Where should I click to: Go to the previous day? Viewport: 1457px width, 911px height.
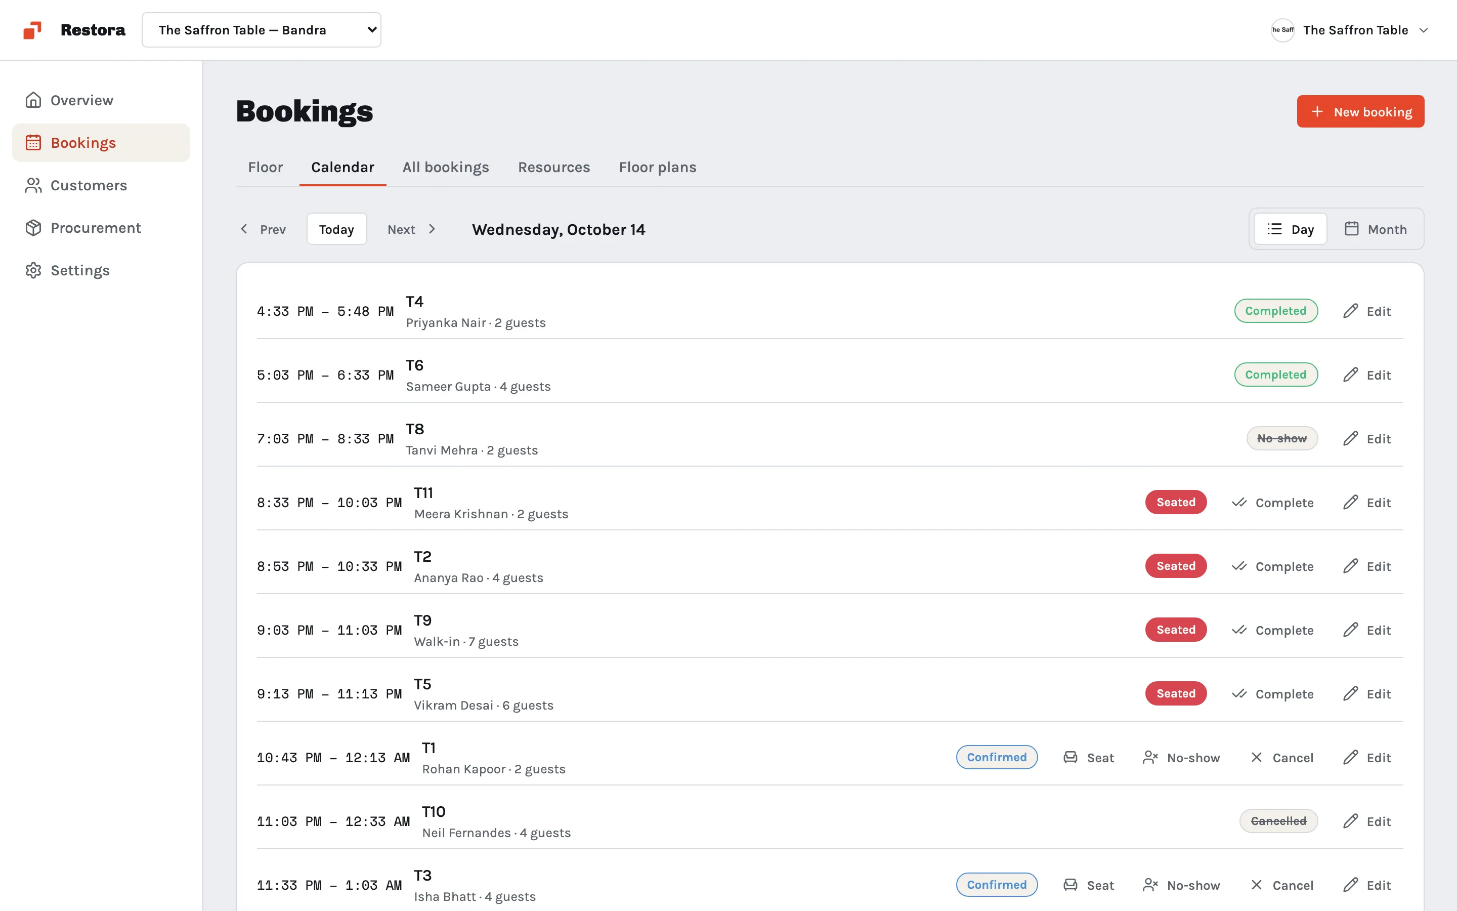[263, 229]
